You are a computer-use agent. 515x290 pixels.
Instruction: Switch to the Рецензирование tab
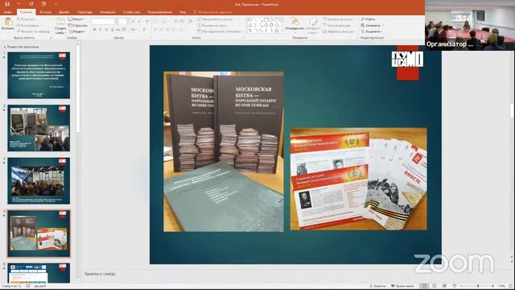tap(160, 12)
